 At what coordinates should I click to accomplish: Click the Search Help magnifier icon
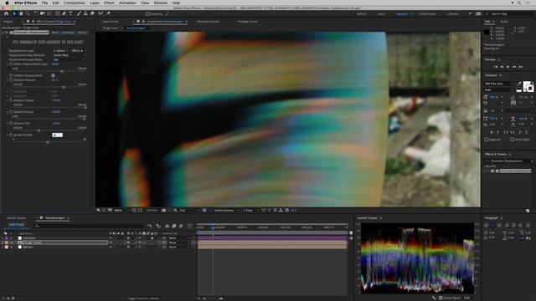[x=487, y=13]
